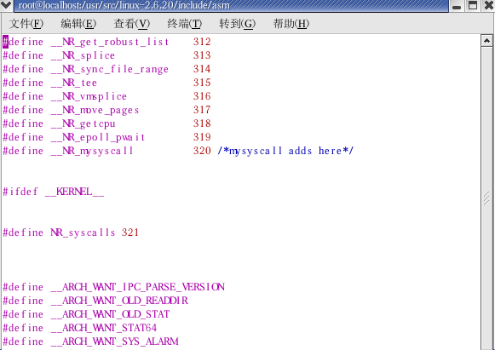Click the __NR_mysyscall text
495x350 pixels.
[x=92, y=152]
